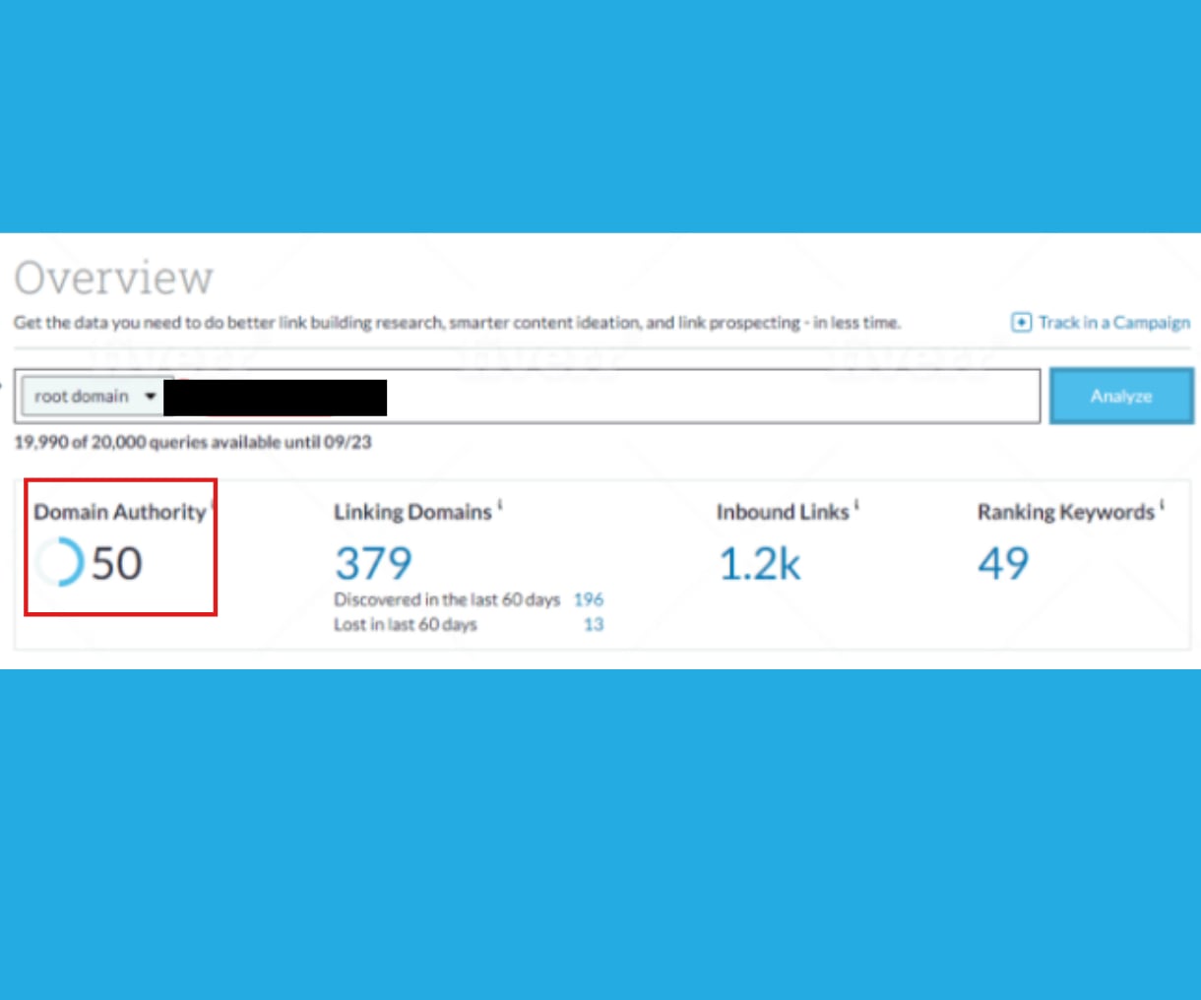Click the "Get the data you need" description
The height and width of the screenshot is (1000, 1201).
(x=457, y=323)
